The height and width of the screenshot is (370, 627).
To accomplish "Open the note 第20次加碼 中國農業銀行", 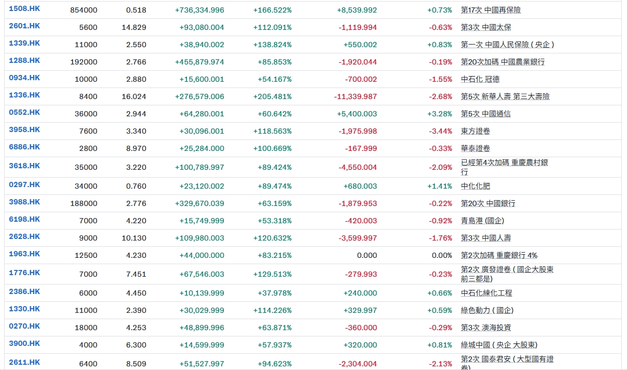I will [503, 62].
